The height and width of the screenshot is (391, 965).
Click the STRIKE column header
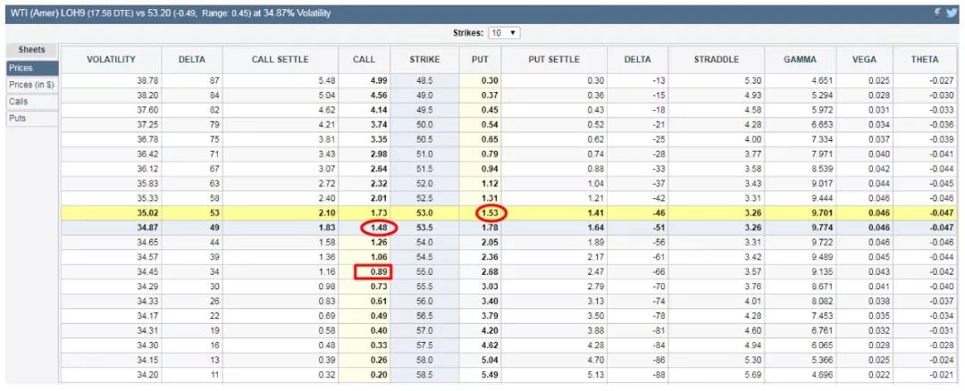pos(424,59)
